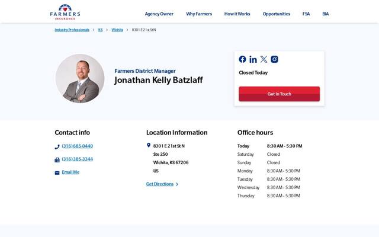The height and width of the screenshot is (237, 379).
Task: Go to the KS breadcrumb link
Action: [x=100, y=30]
